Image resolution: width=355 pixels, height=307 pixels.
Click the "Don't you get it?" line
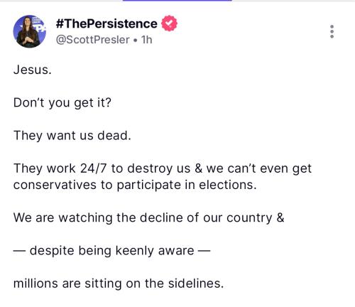62,103
